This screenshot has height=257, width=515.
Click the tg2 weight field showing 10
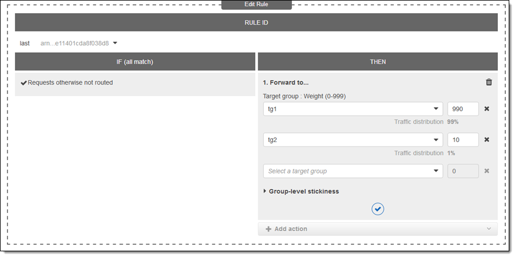coord(463,140)
